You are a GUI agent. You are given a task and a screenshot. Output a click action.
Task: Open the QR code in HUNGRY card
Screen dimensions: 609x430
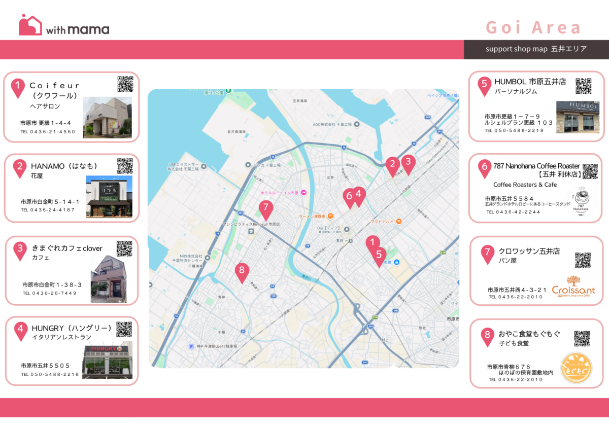pos(124,329)
